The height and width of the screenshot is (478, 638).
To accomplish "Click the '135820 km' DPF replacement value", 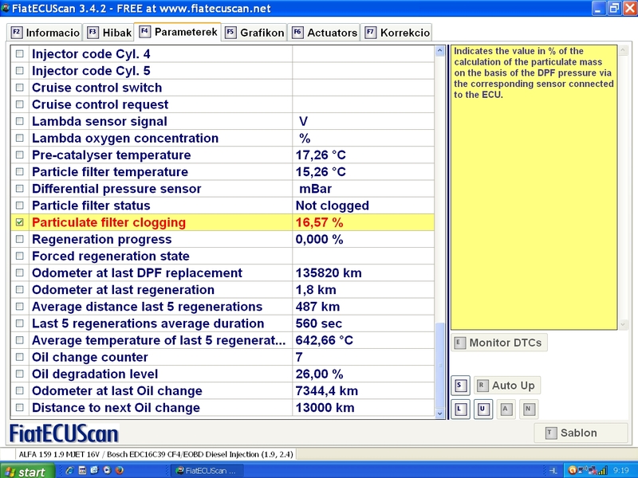I will (329, 272).
